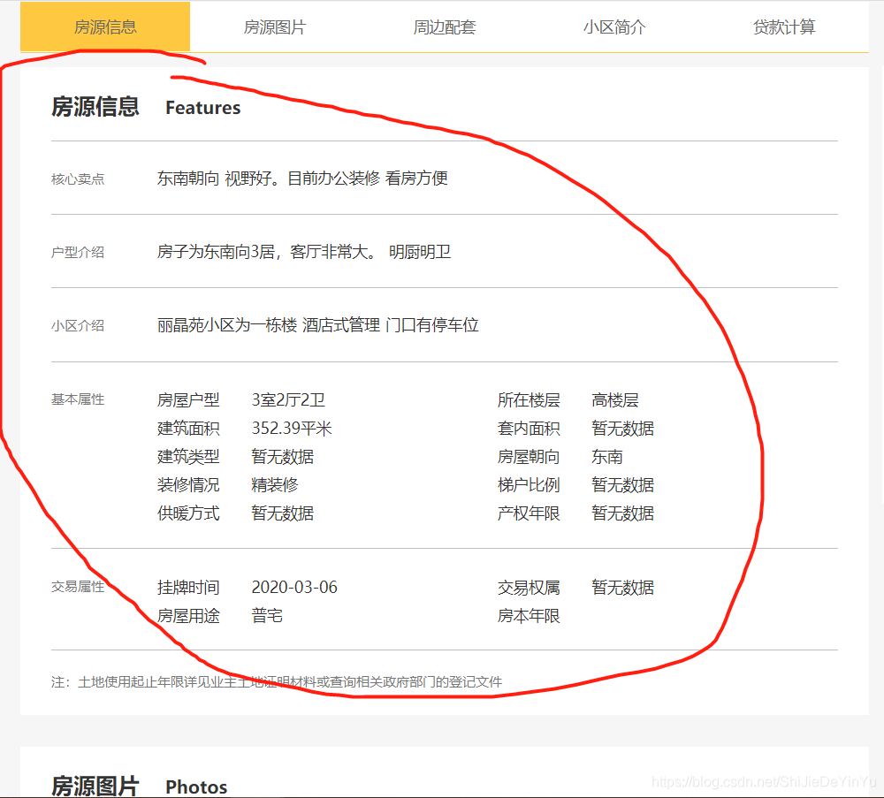Viewport: 884px width, 798px height.
Task: Select the 房源信息 tab
Action: (105, 27)
